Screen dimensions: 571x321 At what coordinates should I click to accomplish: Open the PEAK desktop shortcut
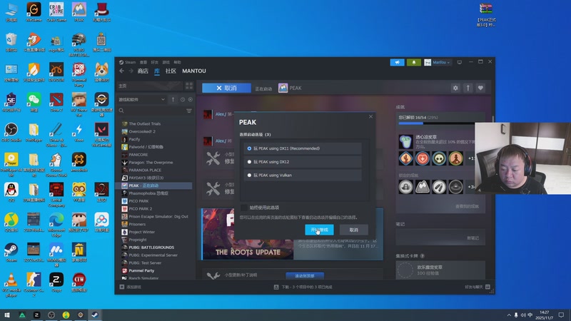tap(79, 11)
